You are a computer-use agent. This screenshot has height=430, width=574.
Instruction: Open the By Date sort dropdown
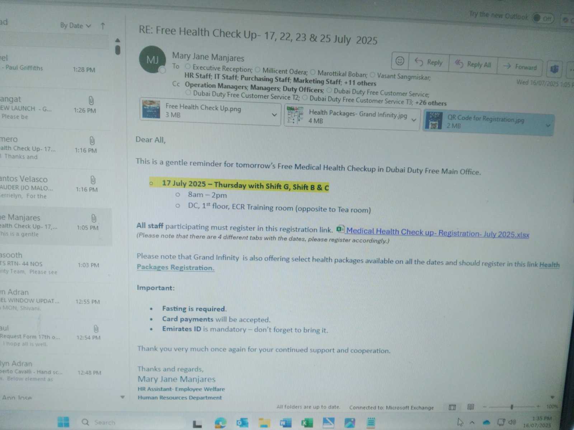(76, 25)
